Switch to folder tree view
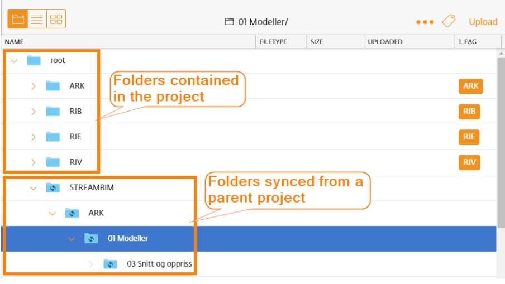The height and width of the screenshot is (284, 505). 17,20
